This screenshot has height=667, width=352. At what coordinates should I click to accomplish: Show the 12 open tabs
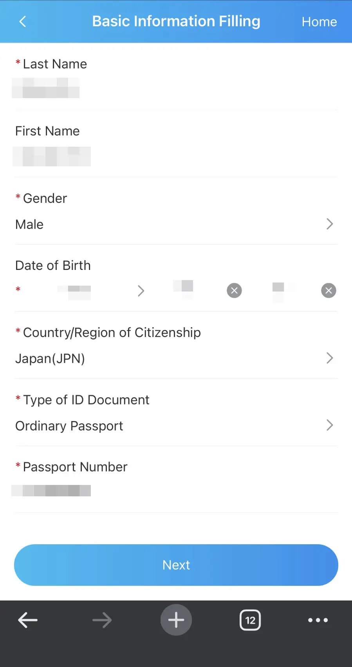(250, 620)
